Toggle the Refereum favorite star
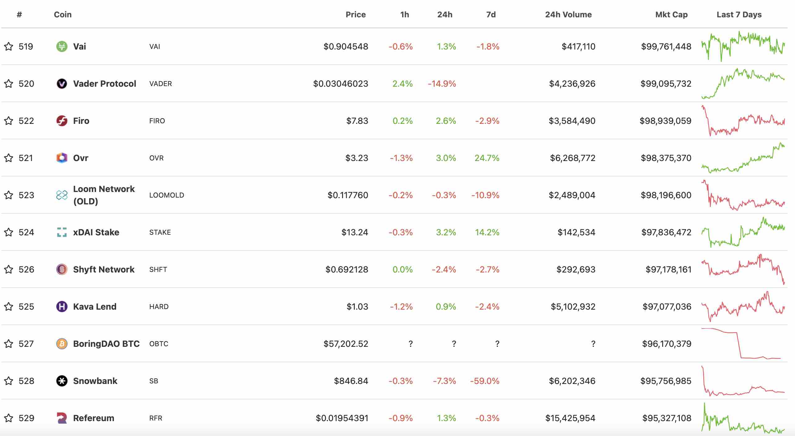The width and height of the screenshot is (795, 436). [9, 418]
